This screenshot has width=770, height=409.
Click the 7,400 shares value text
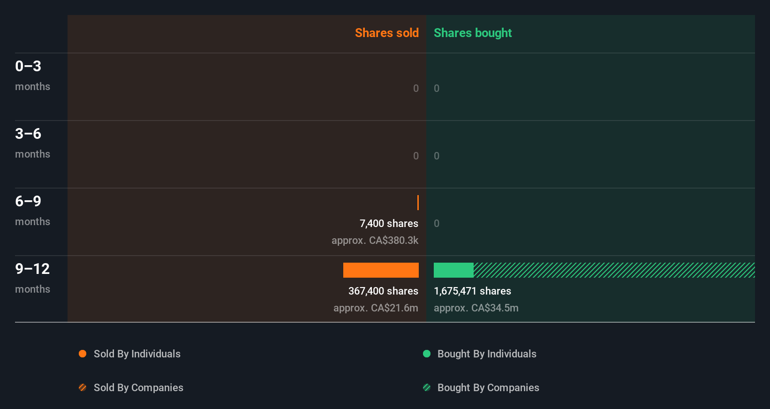[389, 223]
